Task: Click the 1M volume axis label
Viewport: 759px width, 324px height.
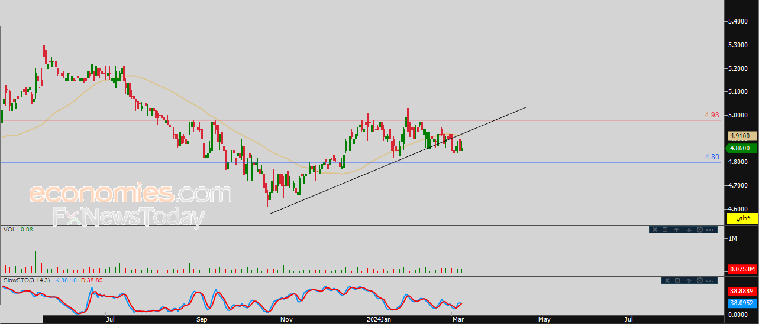Action: click(734, 238)
